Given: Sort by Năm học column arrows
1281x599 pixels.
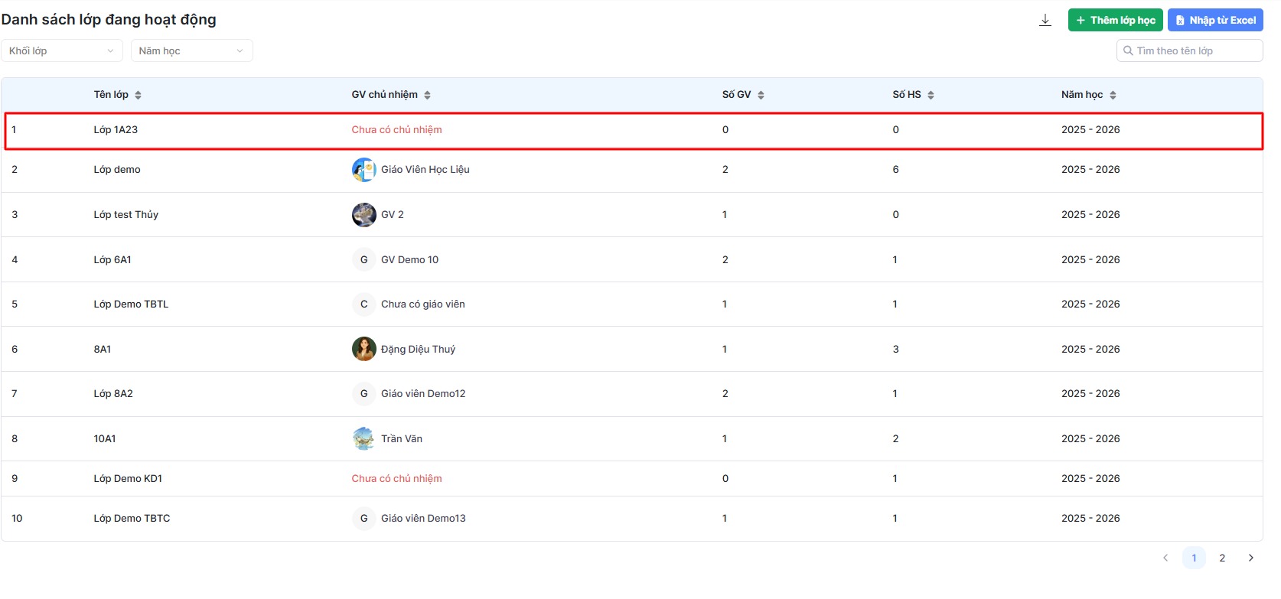Looking at the screenshot, I should coord(1113,95).
